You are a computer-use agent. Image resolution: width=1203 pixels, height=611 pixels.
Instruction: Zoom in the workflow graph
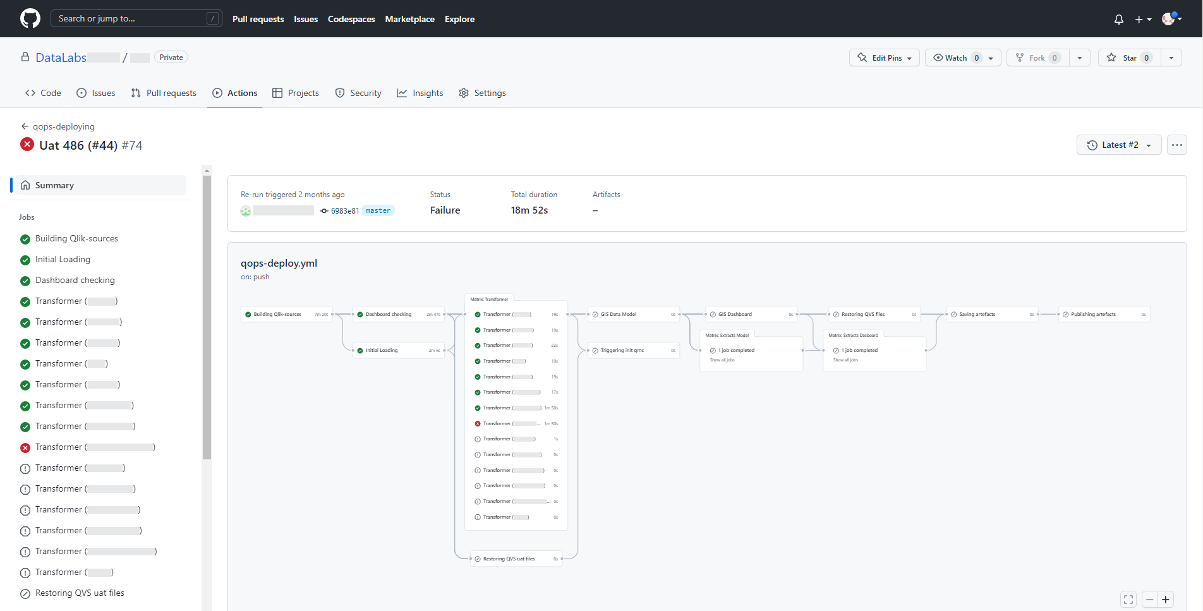tap(1166, 600)
